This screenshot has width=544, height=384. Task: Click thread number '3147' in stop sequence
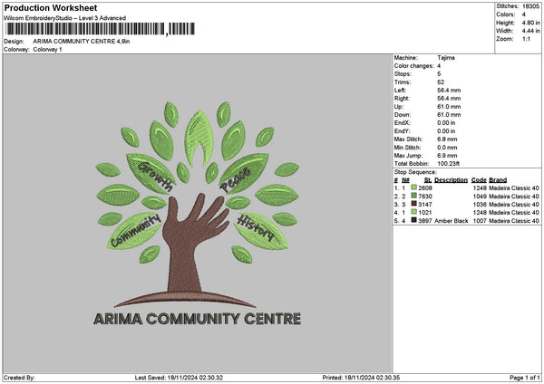click(425, 205)
